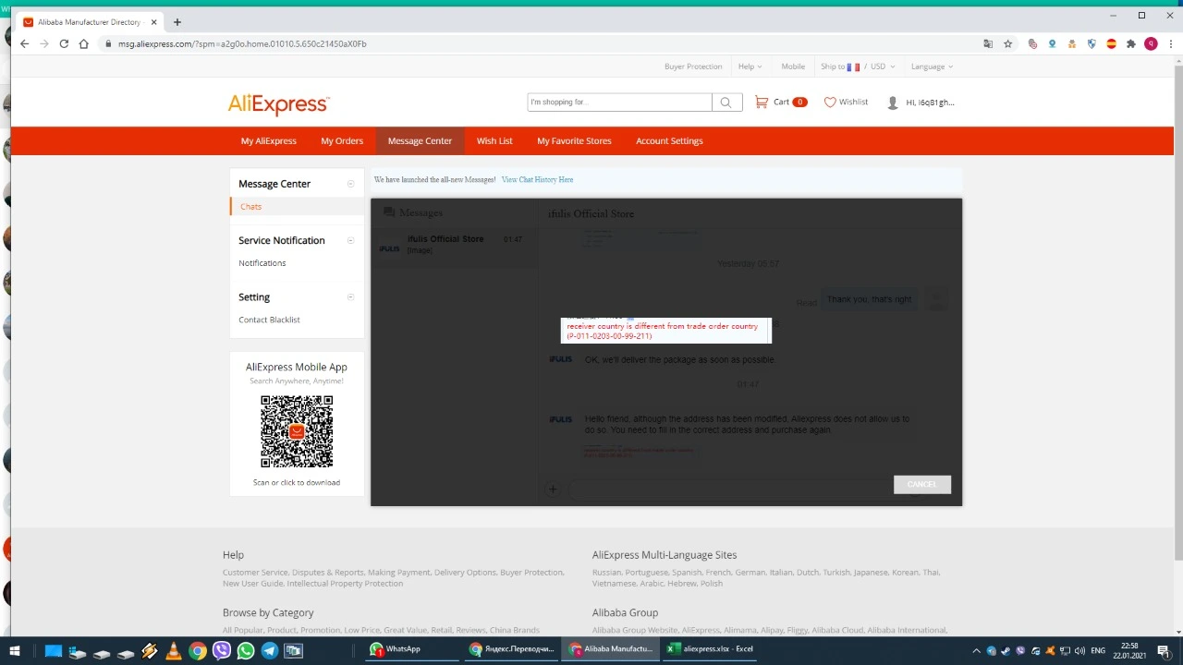Screen dimensions: 1183x665
Task: Open Contact Blacklist setting
Action: [269, 320]
